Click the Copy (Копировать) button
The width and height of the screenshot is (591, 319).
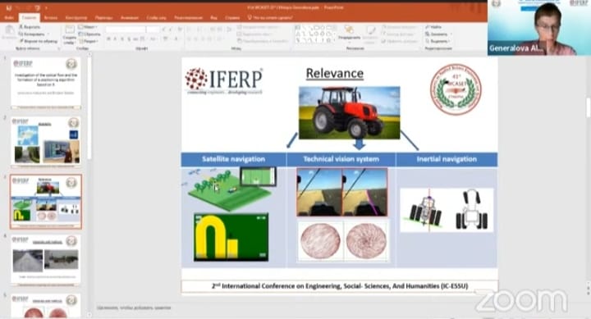coord(32,34)
